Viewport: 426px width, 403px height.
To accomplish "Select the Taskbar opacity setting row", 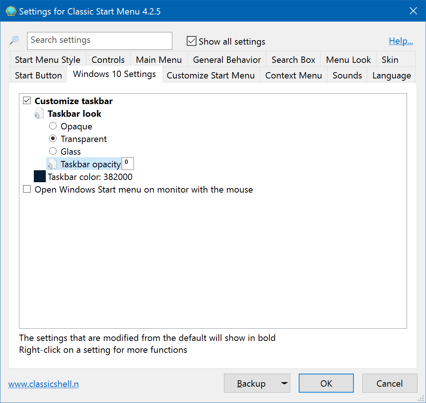I will (84, 164).
